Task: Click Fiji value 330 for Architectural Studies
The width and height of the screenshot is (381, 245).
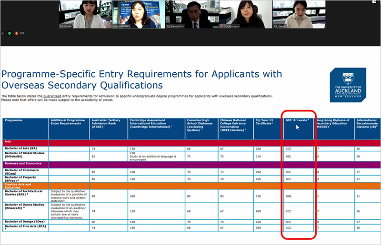Action: 258,196
